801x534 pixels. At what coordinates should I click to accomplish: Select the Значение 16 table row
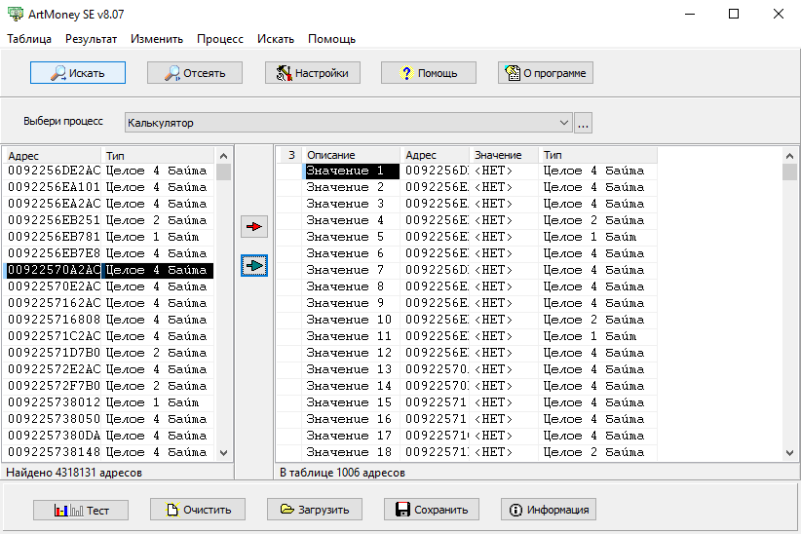pyautogui.click(x=467, y=418)
